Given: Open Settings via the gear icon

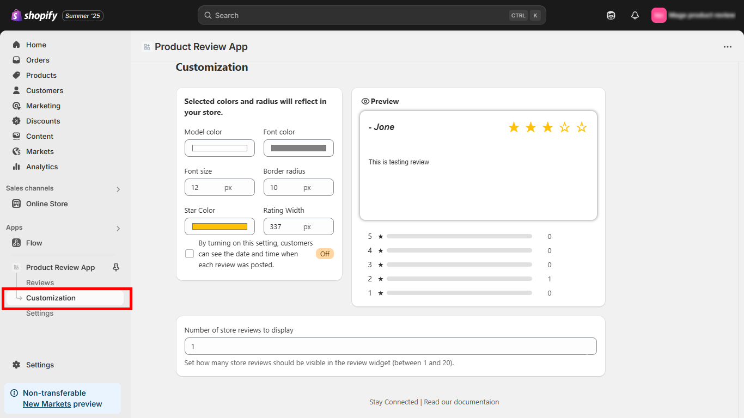Looking at the screenshot, I should pos(16,365).
